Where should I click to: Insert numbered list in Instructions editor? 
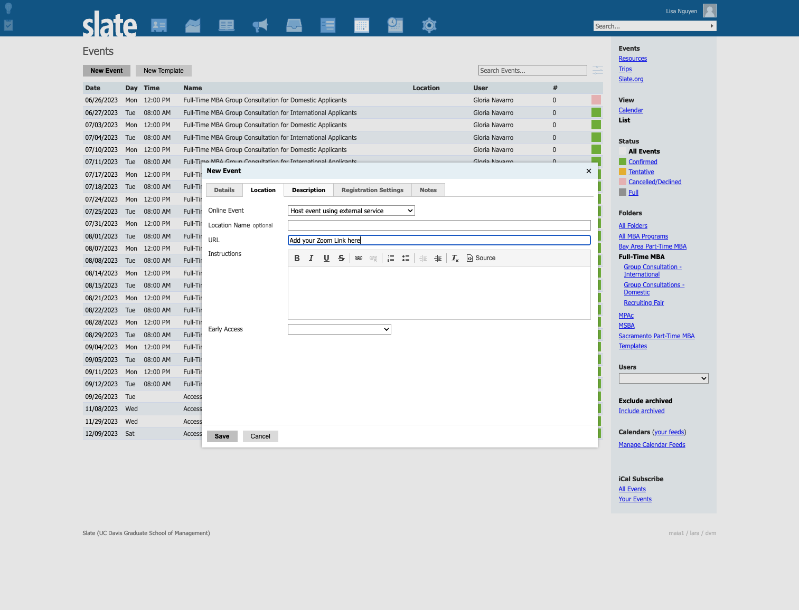[391, 258]
